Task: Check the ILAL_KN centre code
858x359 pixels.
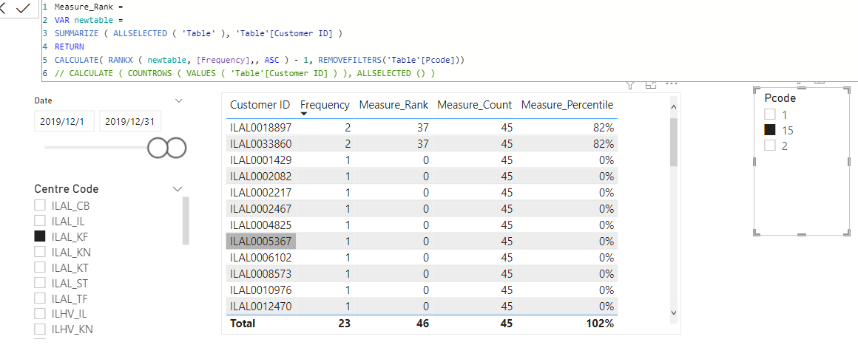Action: 40,251
